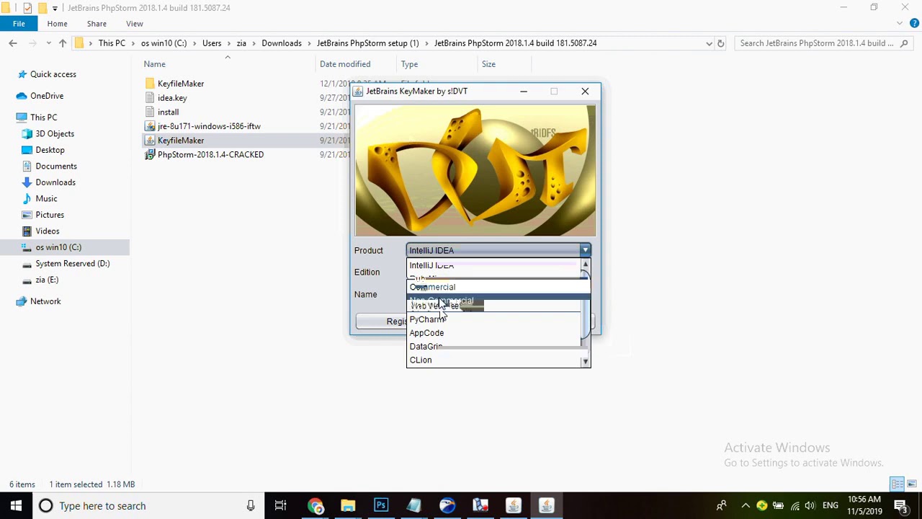Click the taskbar search box
Image resolution: width=922 pixels, height=519 pixels.
point(148,506)
